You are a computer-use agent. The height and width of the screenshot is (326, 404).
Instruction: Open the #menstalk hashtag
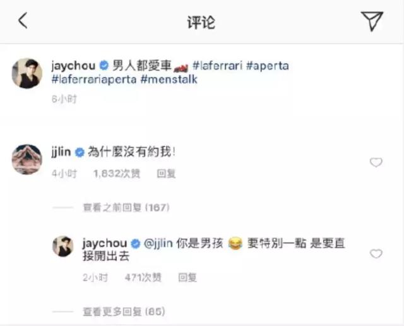169,79
